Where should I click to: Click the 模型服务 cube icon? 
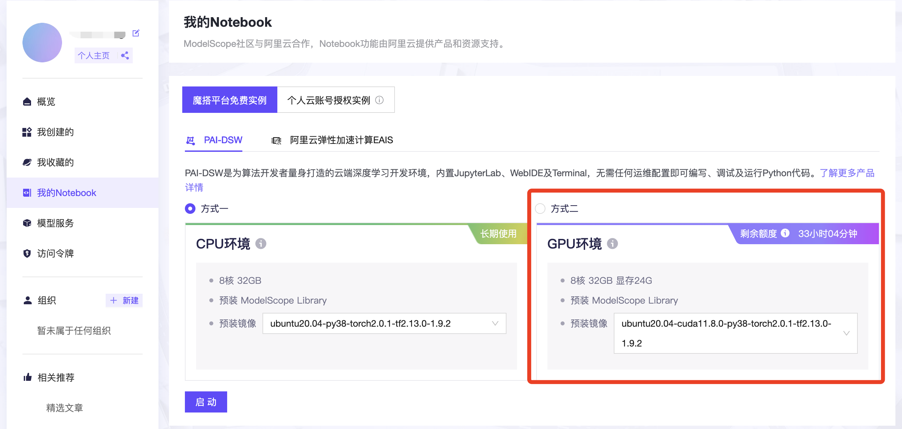[x=27, y=223]
